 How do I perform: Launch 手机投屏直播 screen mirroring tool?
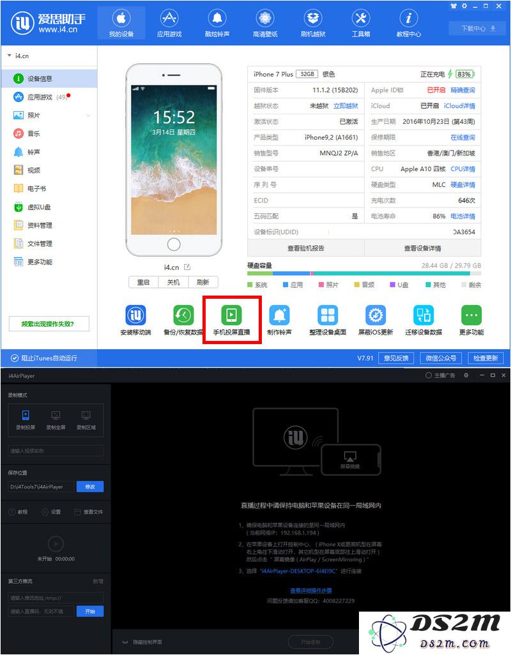[x=231, y=320]
